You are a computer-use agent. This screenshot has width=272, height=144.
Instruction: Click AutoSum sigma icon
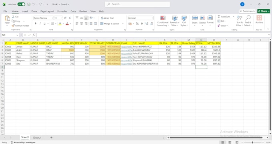(x=219, y=17)
